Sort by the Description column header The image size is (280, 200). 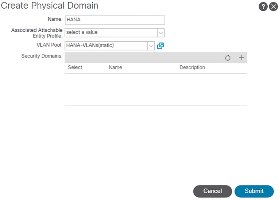tap(192, 67)
